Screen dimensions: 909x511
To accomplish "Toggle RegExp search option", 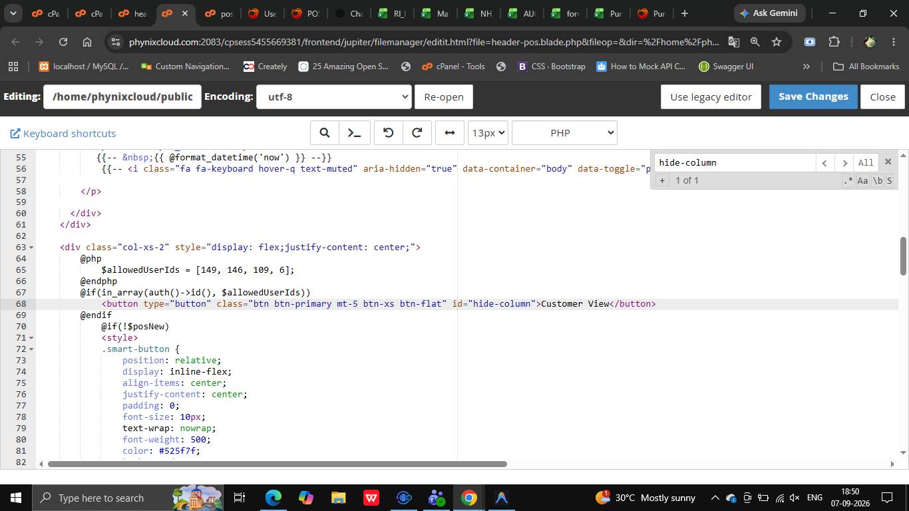I will pyautogui.click(x=848, y=180).
